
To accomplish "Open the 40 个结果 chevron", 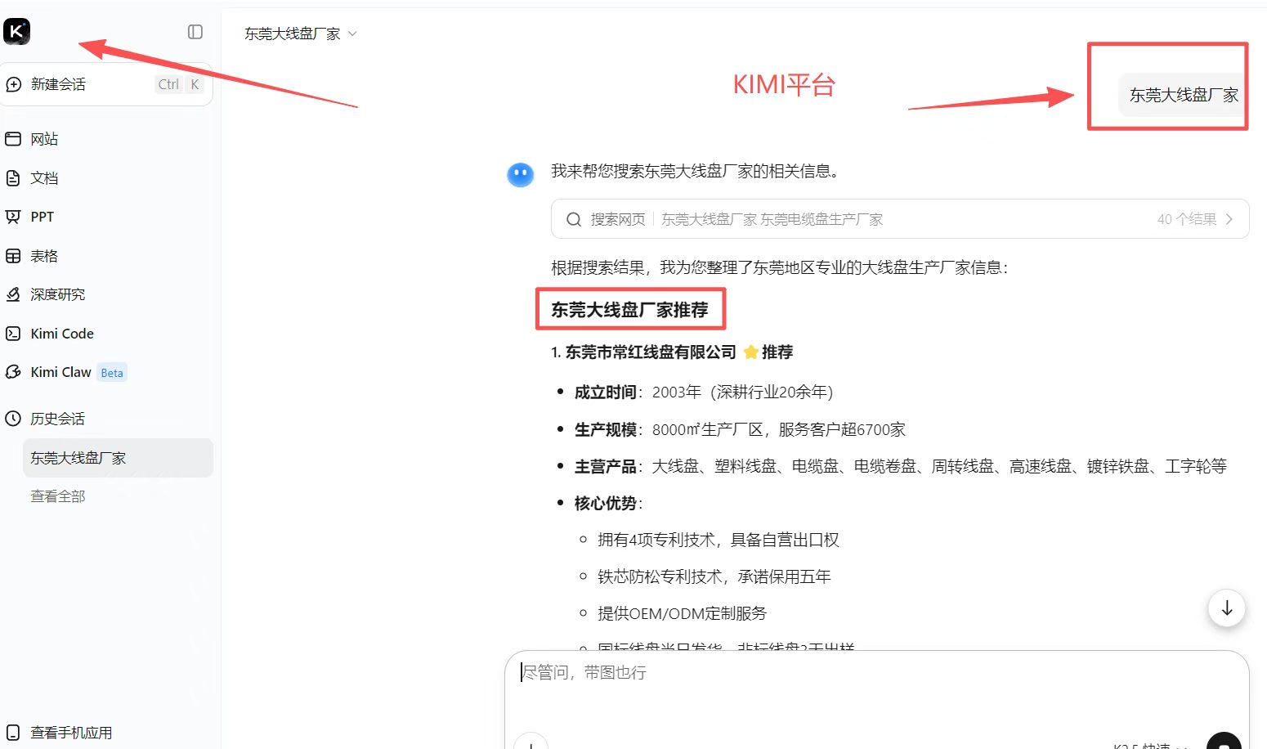I will click(1229, 219).
